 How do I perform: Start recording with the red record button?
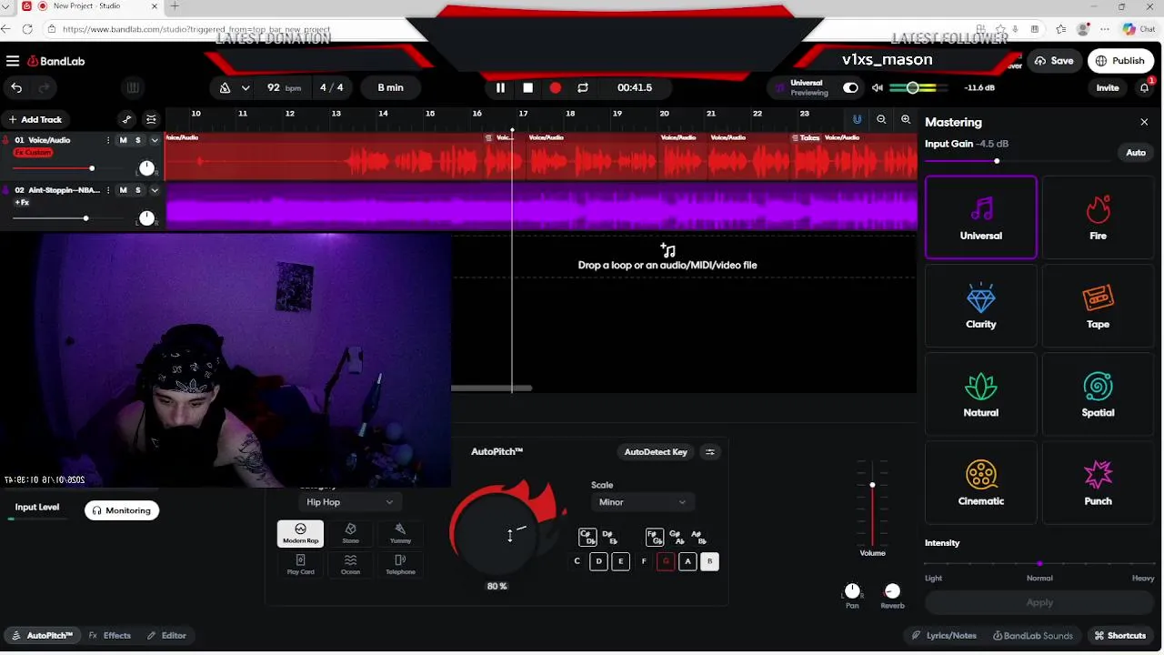point(556,87)
